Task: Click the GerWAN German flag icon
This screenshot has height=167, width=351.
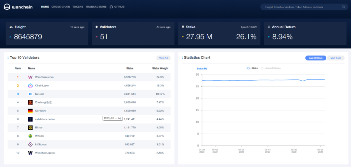Action: click(30, 111)
